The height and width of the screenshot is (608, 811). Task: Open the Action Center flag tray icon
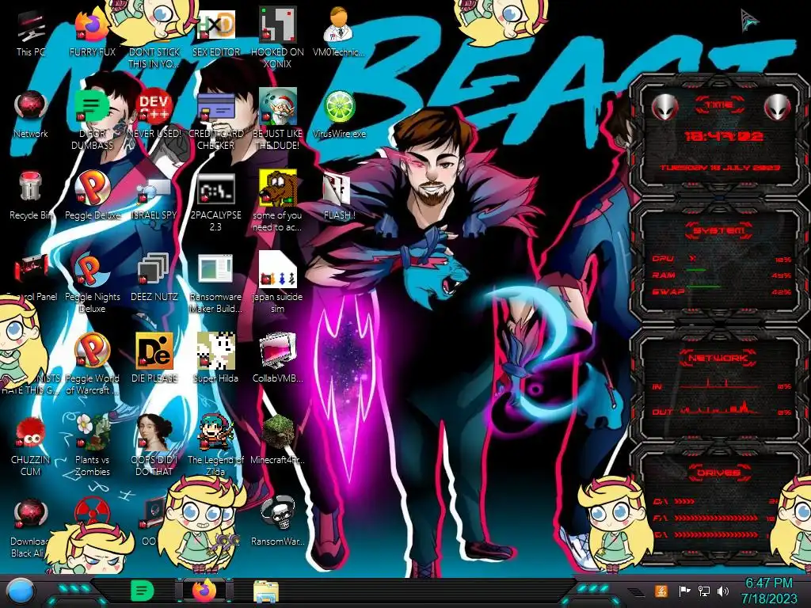click(684, 591)
